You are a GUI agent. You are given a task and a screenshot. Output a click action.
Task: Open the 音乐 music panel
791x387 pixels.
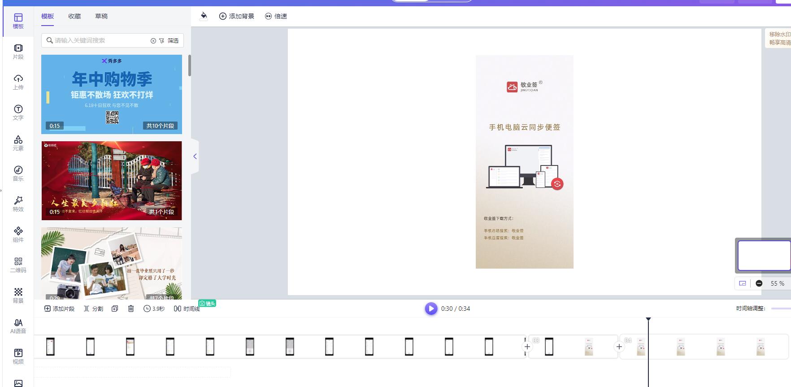(18, 174)
